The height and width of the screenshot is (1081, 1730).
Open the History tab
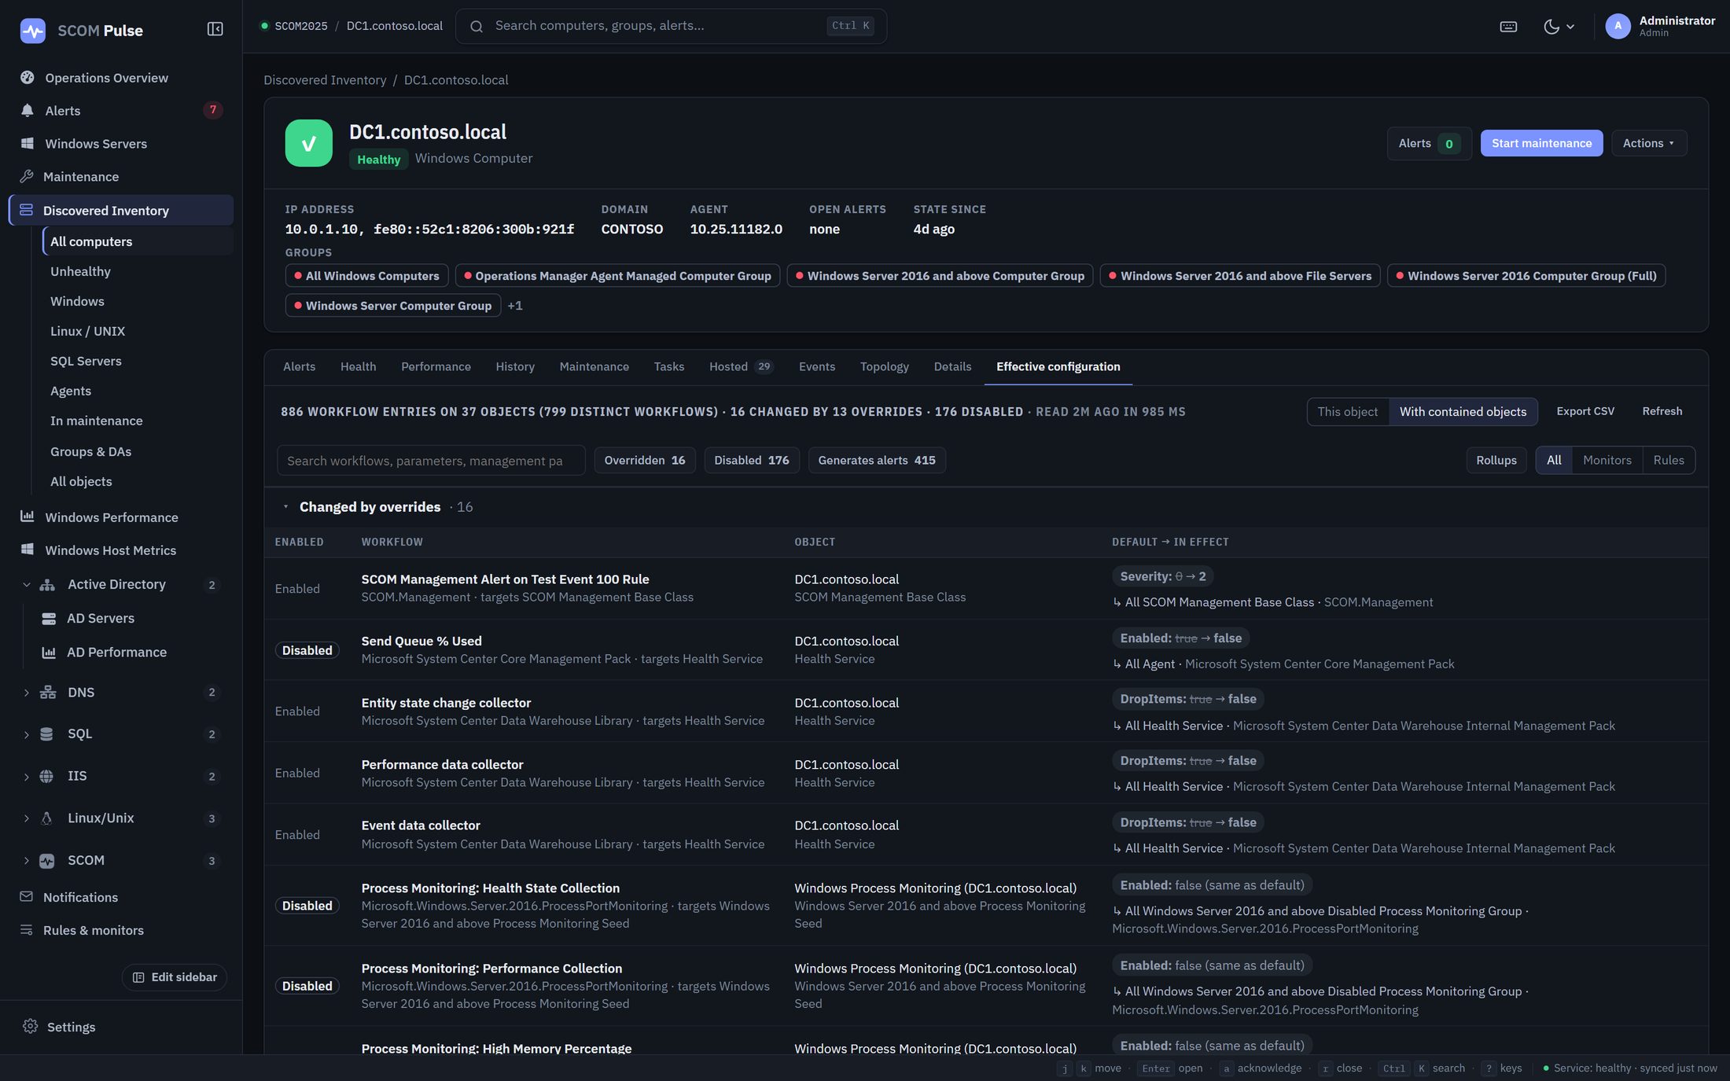click(515, 366)
